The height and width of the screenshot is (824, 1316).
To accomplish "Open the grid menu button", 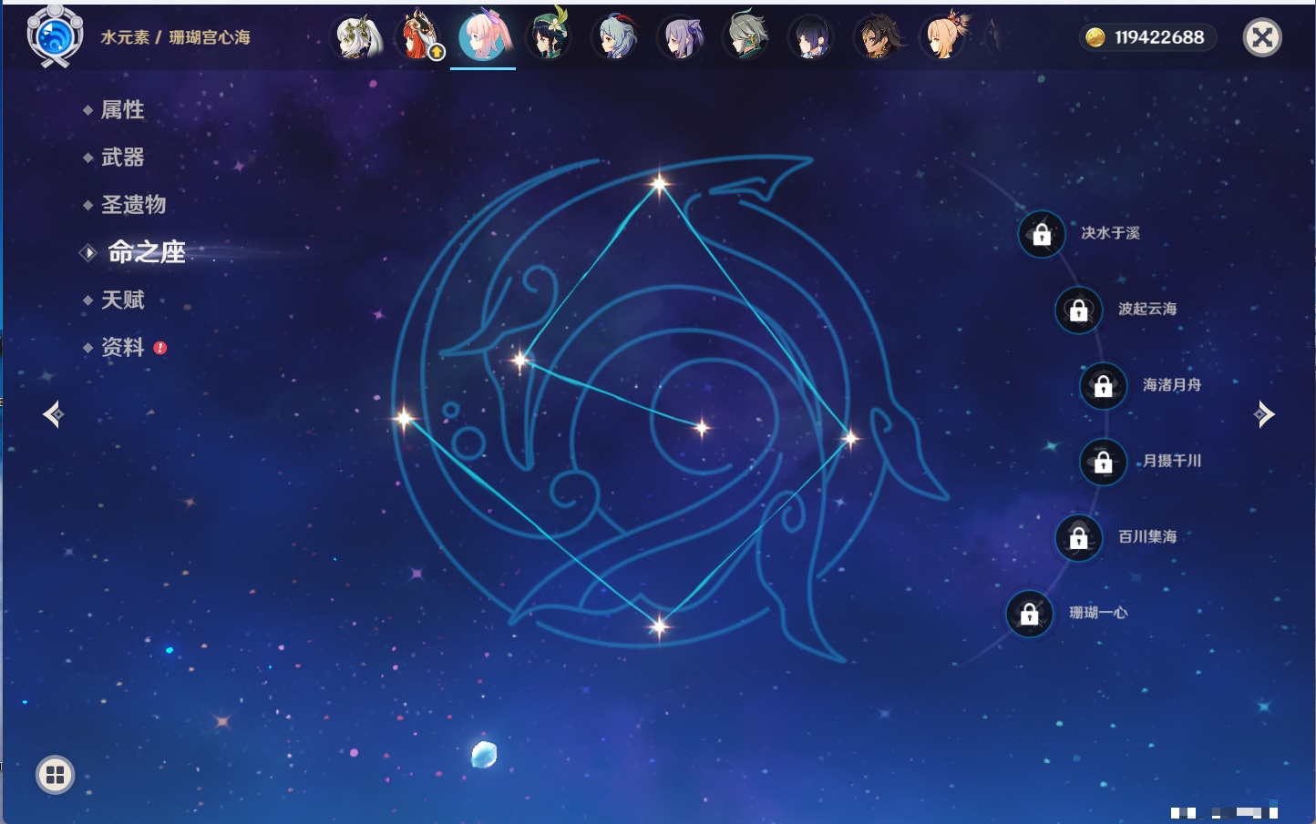I will [x=55, y=775].
